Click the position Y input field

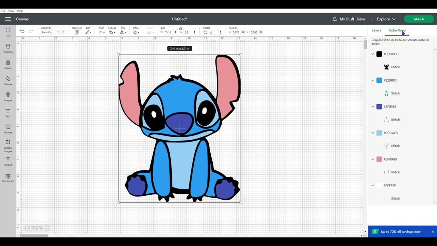pyautogui.click(x=255, y=32)
